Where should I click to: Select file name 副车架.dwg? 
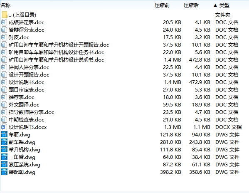coord(22,142)
